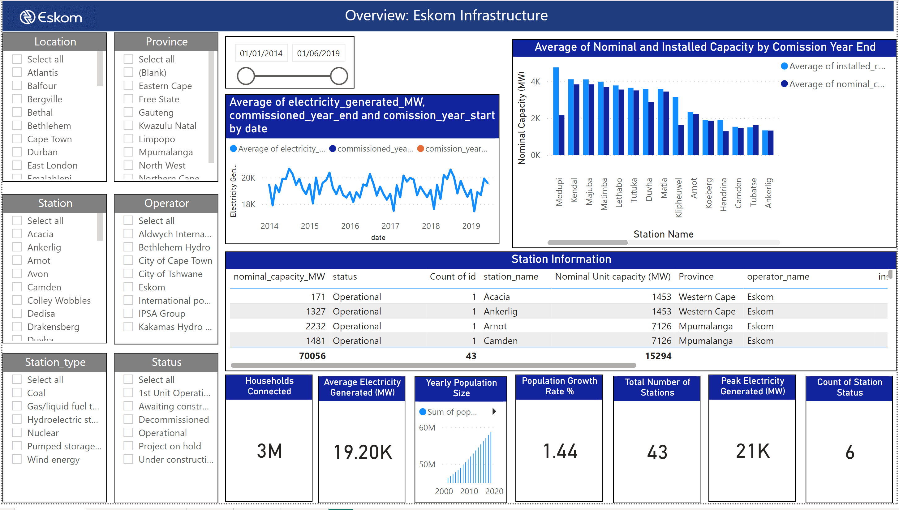Click the Station Information table's horizontal scrollbar
The width and height of the screenshot is (899, 510).
[433, 365]
